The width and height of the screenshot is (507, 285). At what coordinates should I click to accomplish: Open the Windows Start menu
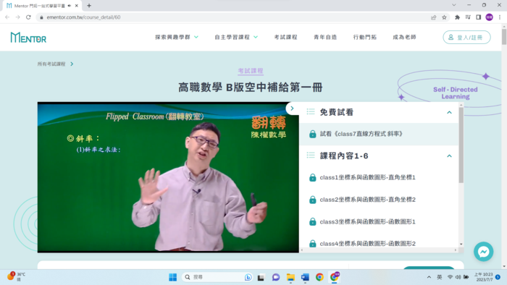(172, 277)
